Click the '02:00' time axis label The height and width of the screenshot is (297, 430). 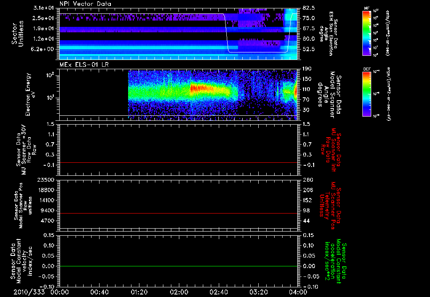(x=179, y=292)
